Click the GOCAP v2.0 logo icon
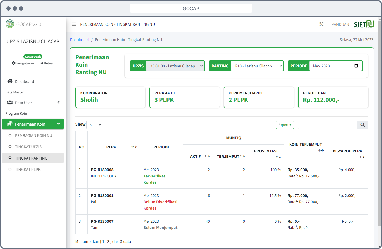The image size is (382, 249). point(10,24)
